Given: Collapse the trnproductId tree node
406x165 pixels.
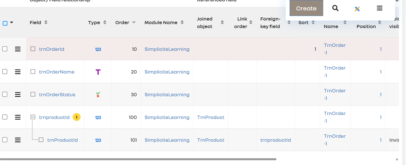Looking at the screenshot, I should [x=33, y=117].
